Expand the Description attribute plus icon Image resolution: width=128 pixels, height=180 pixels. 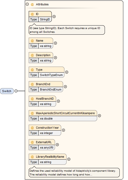point(55,58)
